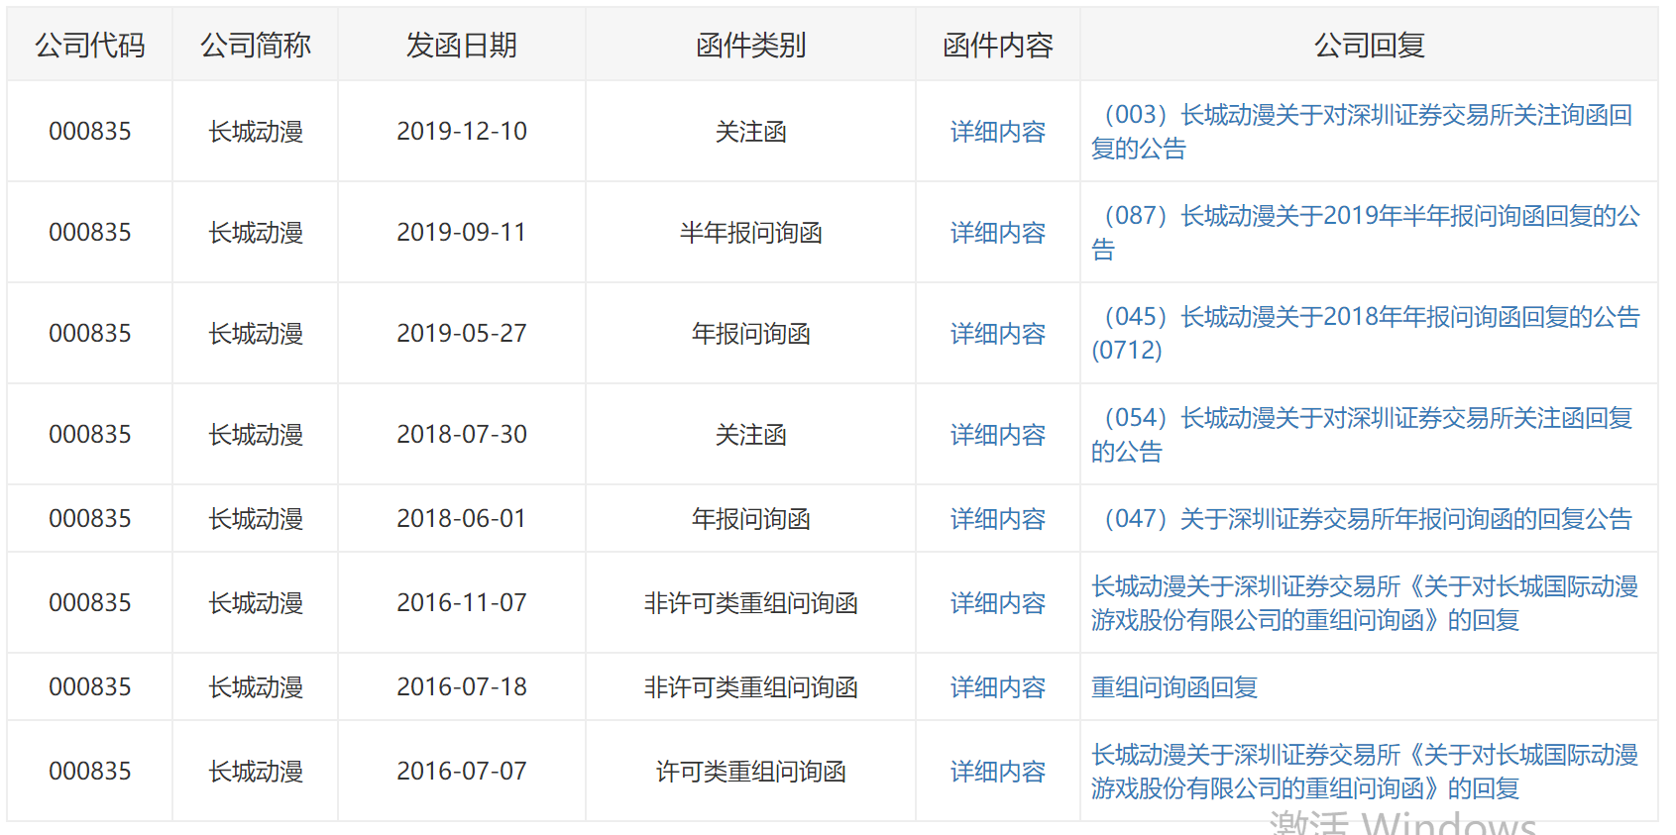Click the date 2018-07-30
The image size is (1676, 835).
coord(462,435)
